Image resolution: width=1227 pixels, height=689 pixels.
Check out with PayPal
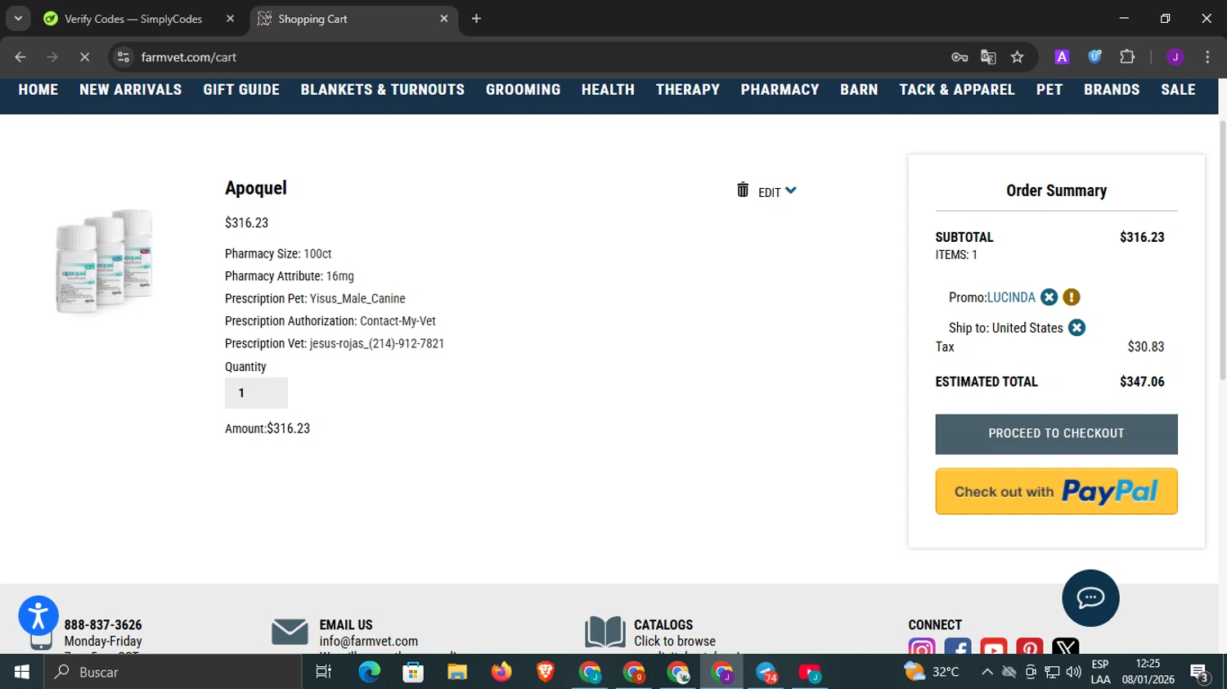1056,491
